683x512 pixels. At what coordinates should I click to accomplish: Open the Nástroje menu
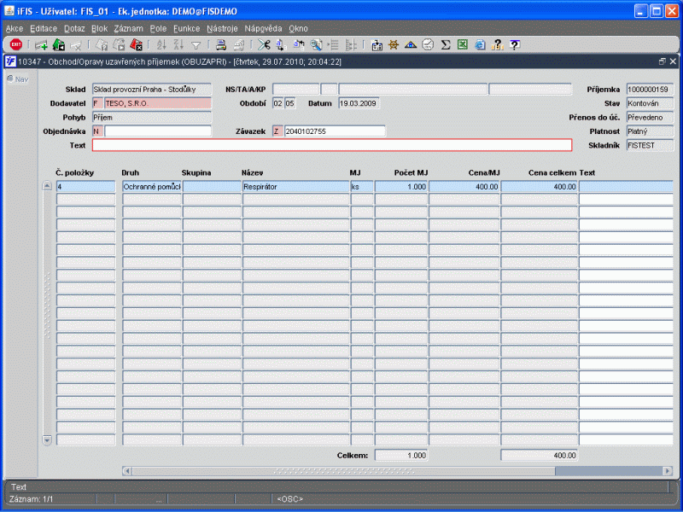(x=223, y=28)
